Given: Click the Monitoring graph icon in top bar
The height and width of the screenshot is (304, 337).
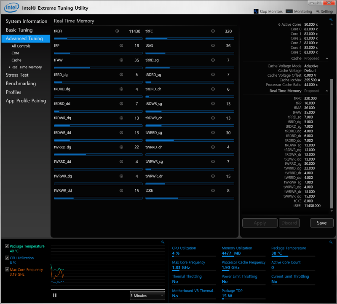Looking at the screenshot, I should pyautogui.click(x=289, y=11).
